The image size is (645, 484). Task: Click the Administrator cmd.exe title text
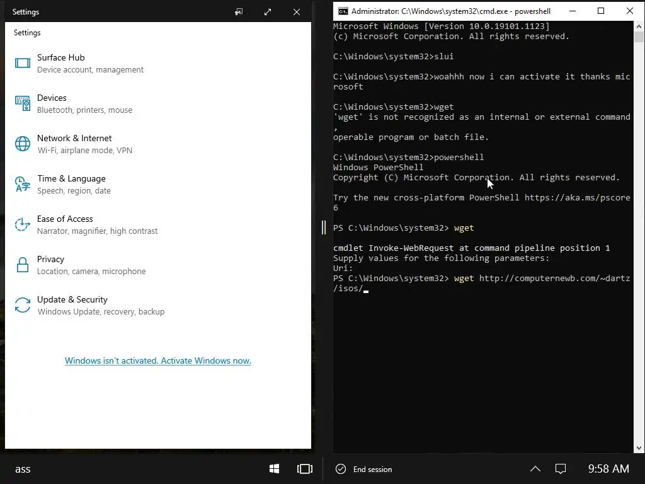coord(451,11)
